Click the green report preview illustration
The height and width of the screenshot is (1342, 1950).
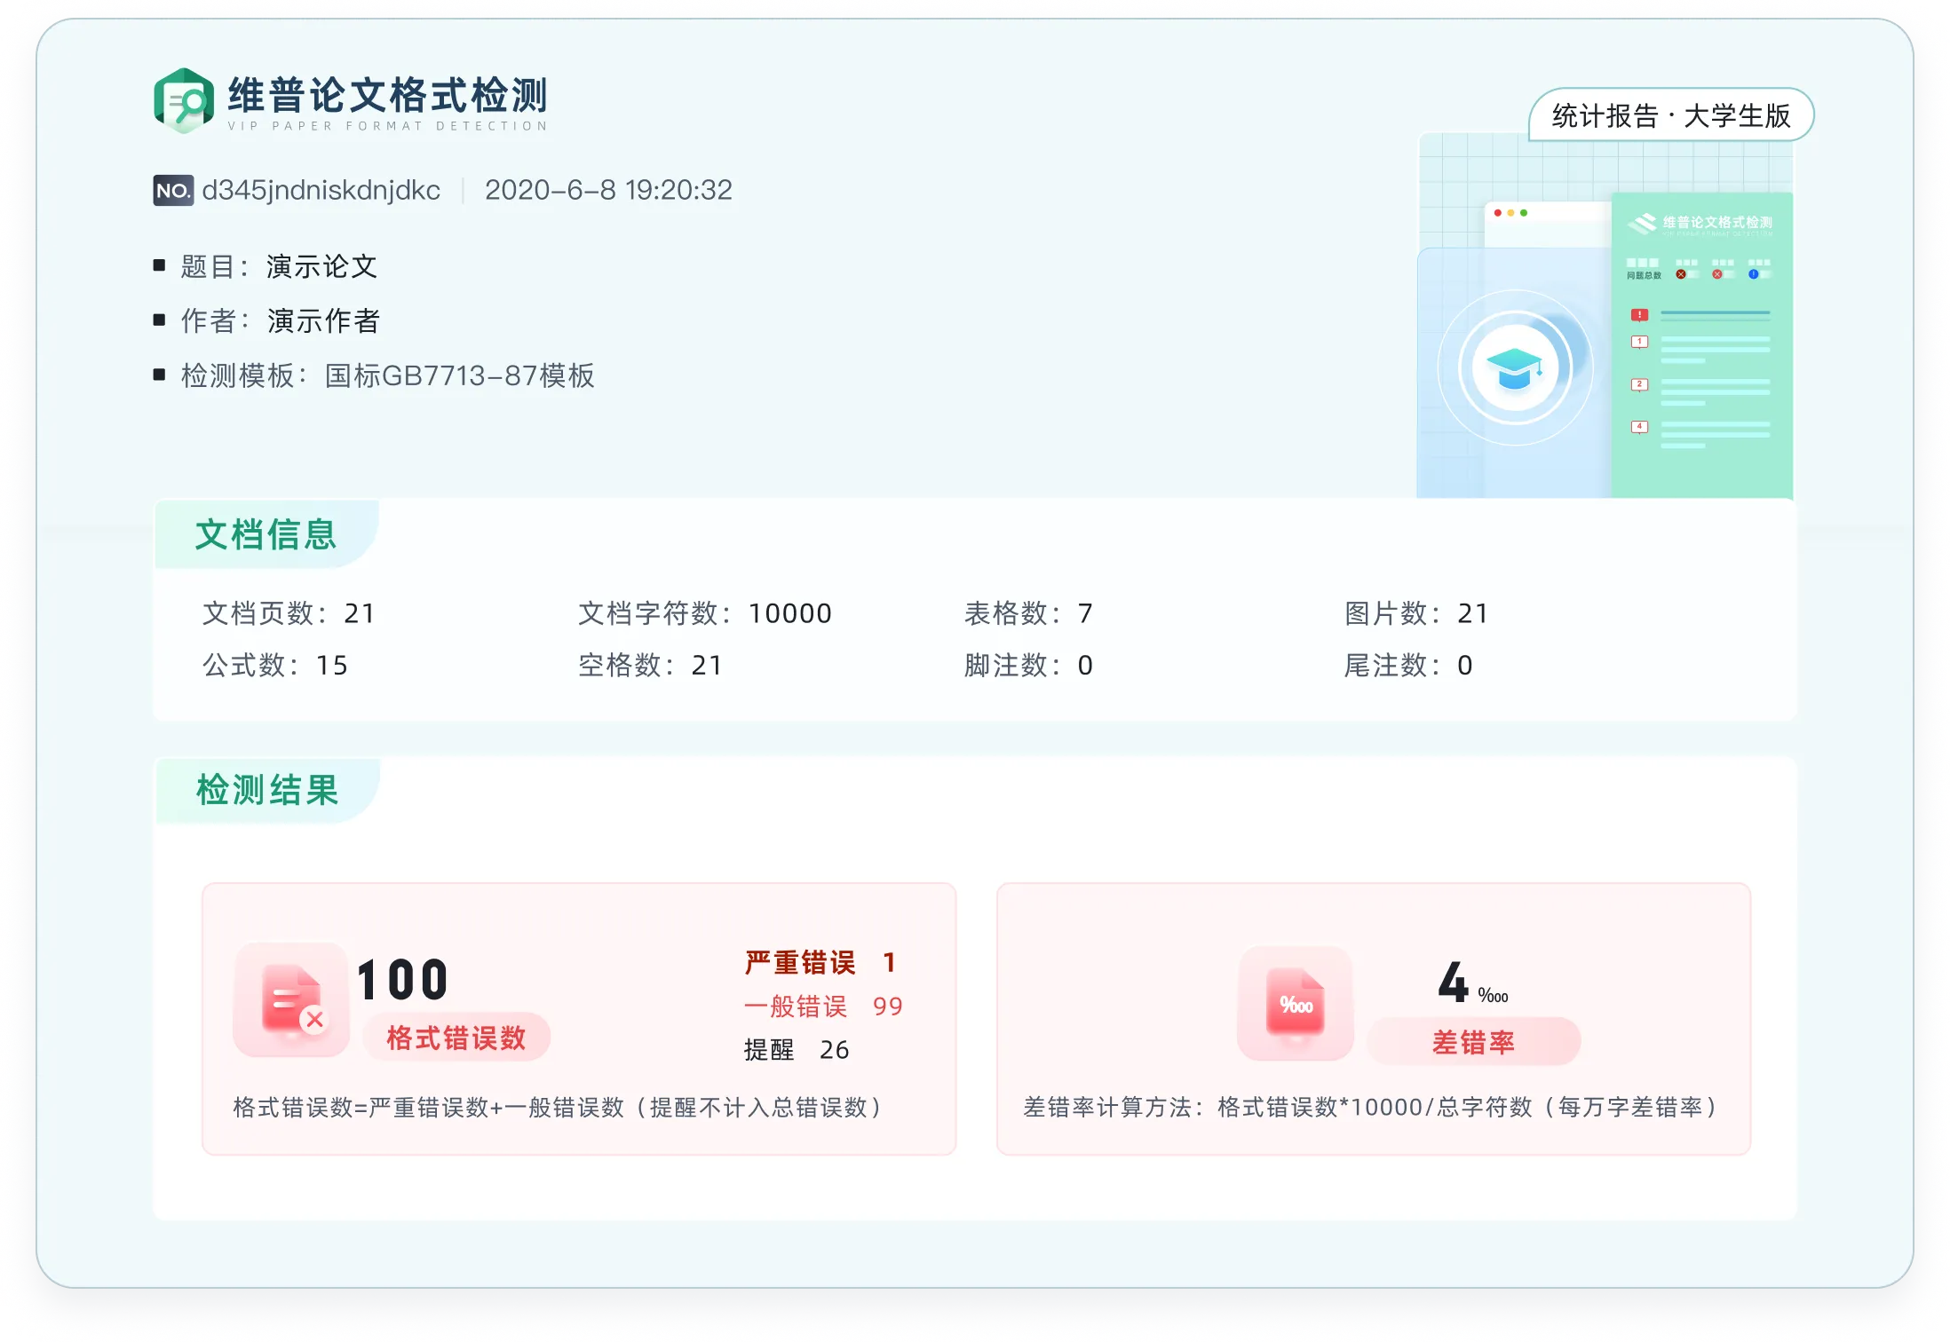click(x=1701, y=344)
